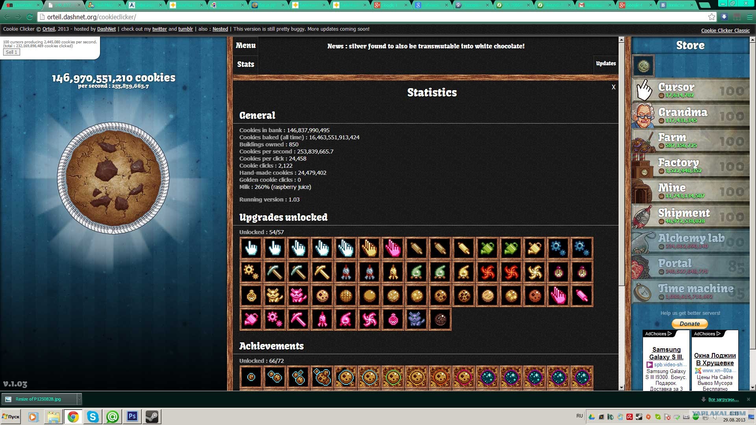756x425 pixels.
Task: Select the first white cursor upgrade icon
Action: pyautogui.click(x=251, y=248)
